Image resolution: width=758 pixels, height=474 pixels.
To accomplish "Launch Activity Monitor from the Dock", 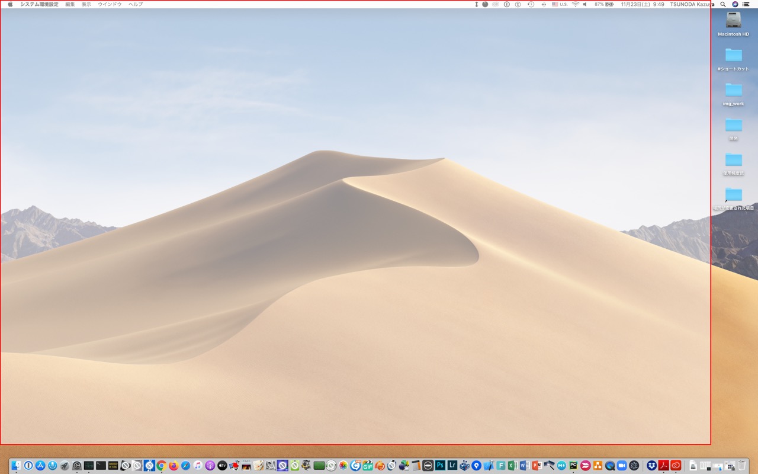I will pos(89,466).
